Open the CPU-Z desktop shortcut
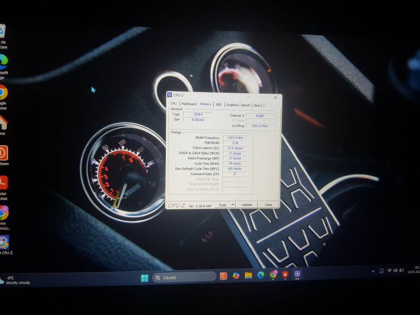420x315 pixels. coord(5,245)
